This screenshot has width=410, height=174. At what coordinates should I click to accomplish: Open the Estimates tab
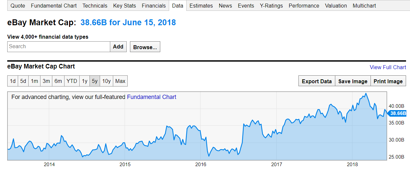201,6
